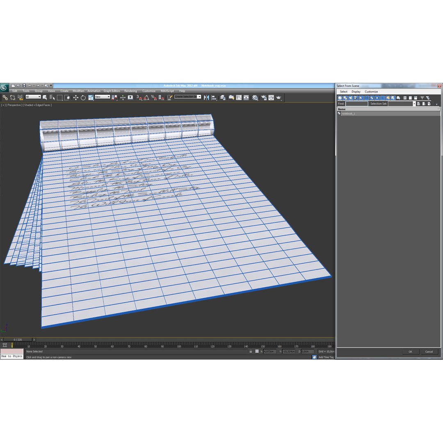Toggle Display Geometry filter in Select From Scene
This screenshot has width=443, height=443.
click(340, 98)
